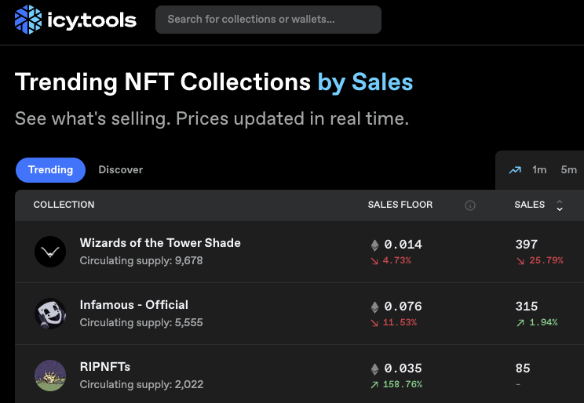Sort by the COLLECTION column header
The image size is (584, 403).
[64, 205]
